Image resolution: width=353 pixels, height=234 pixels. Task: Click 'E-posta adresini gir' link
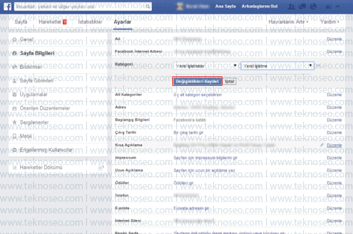(x=191, y=208)
